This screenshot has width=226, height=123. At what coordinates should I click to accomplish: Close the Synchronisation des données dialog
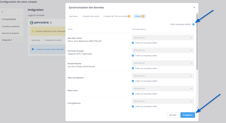pos(194,7)
